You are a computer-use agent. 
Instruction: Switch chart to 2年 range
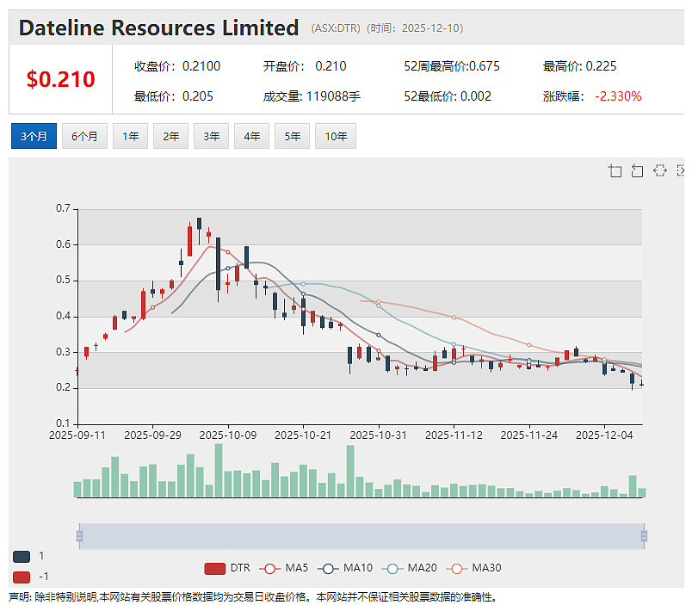[170, 136]
